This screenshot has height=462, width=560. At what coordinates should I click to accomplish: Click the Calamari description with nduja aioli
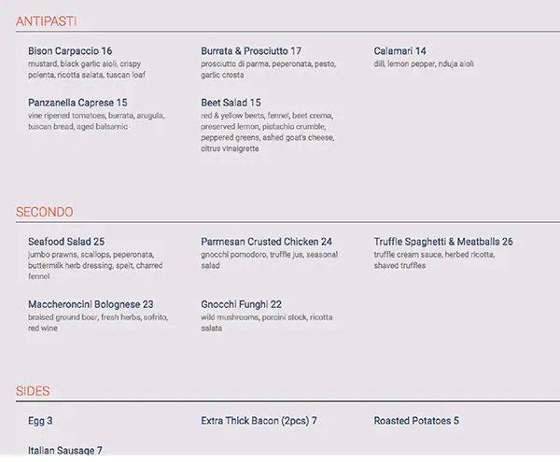click(424, 63)
